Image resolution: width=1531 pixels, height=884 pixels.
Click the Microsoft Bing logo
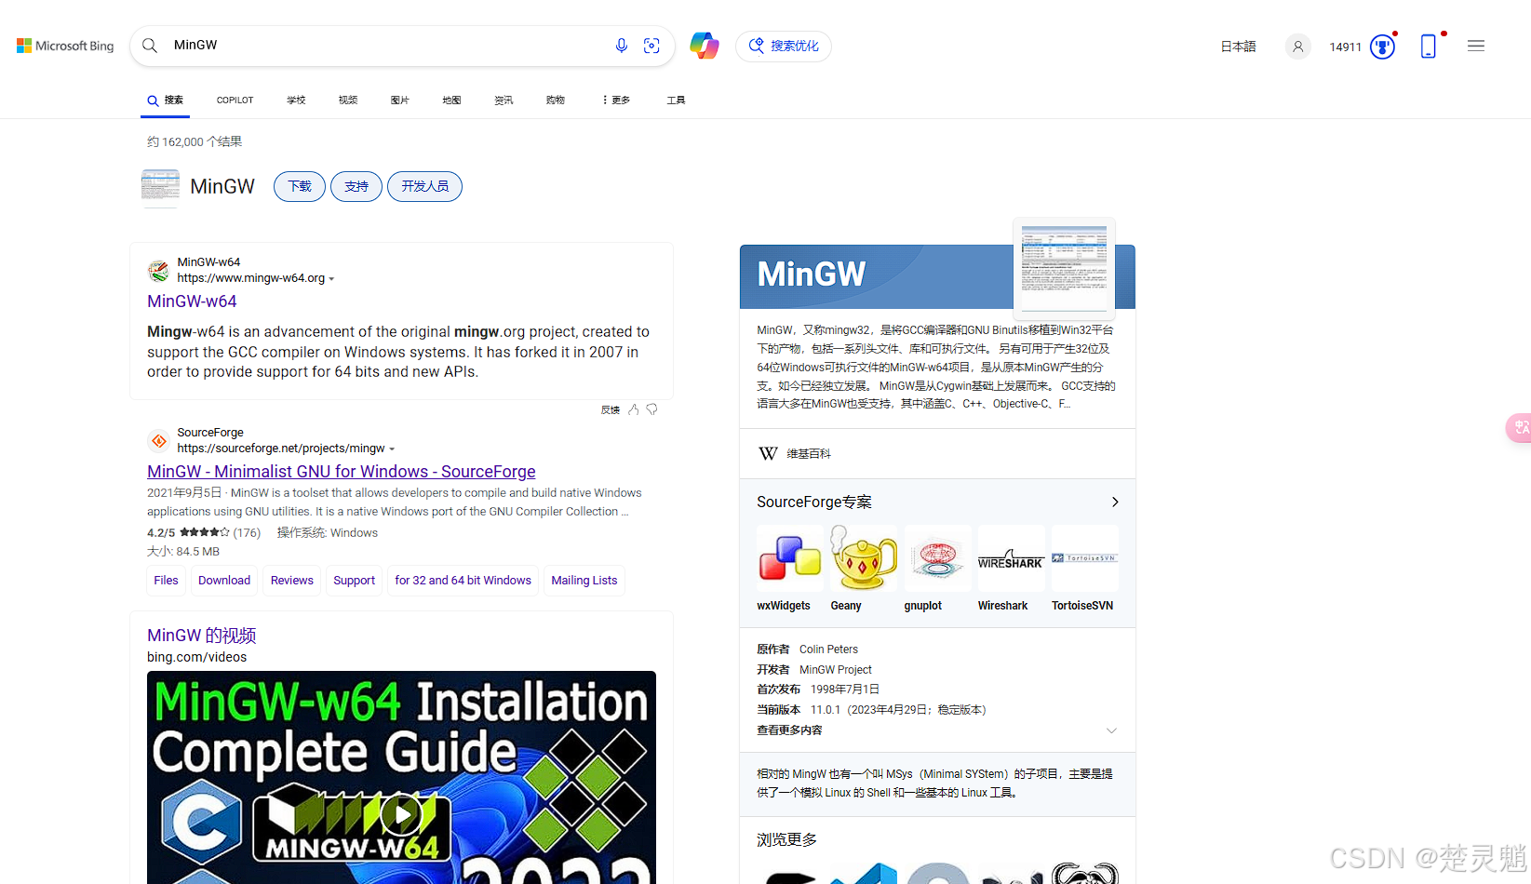pos(65,46)
